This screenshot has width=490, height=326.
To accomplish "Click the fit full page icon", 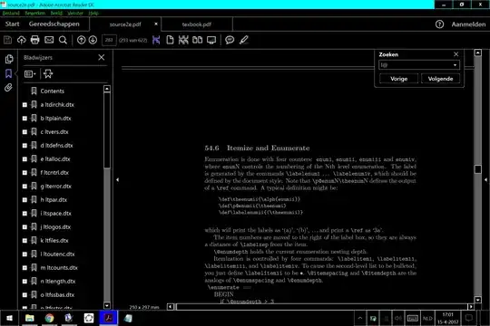I will click(183, 40).
